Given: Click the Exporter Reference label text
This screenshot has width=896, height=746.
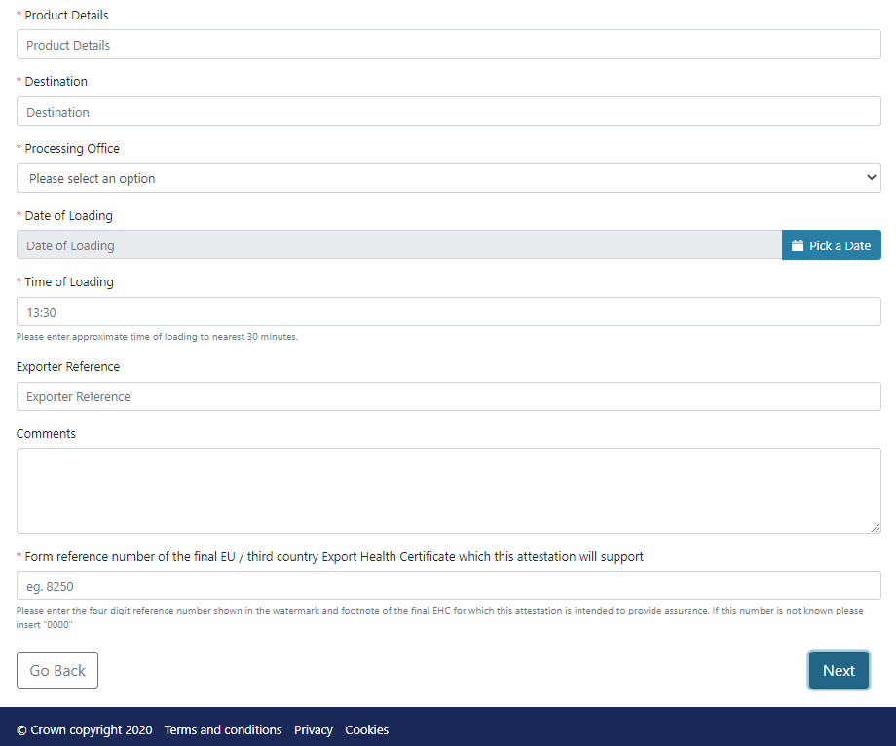Looking at the screenshot, I should pyautogui.click(x=68, y=367).
